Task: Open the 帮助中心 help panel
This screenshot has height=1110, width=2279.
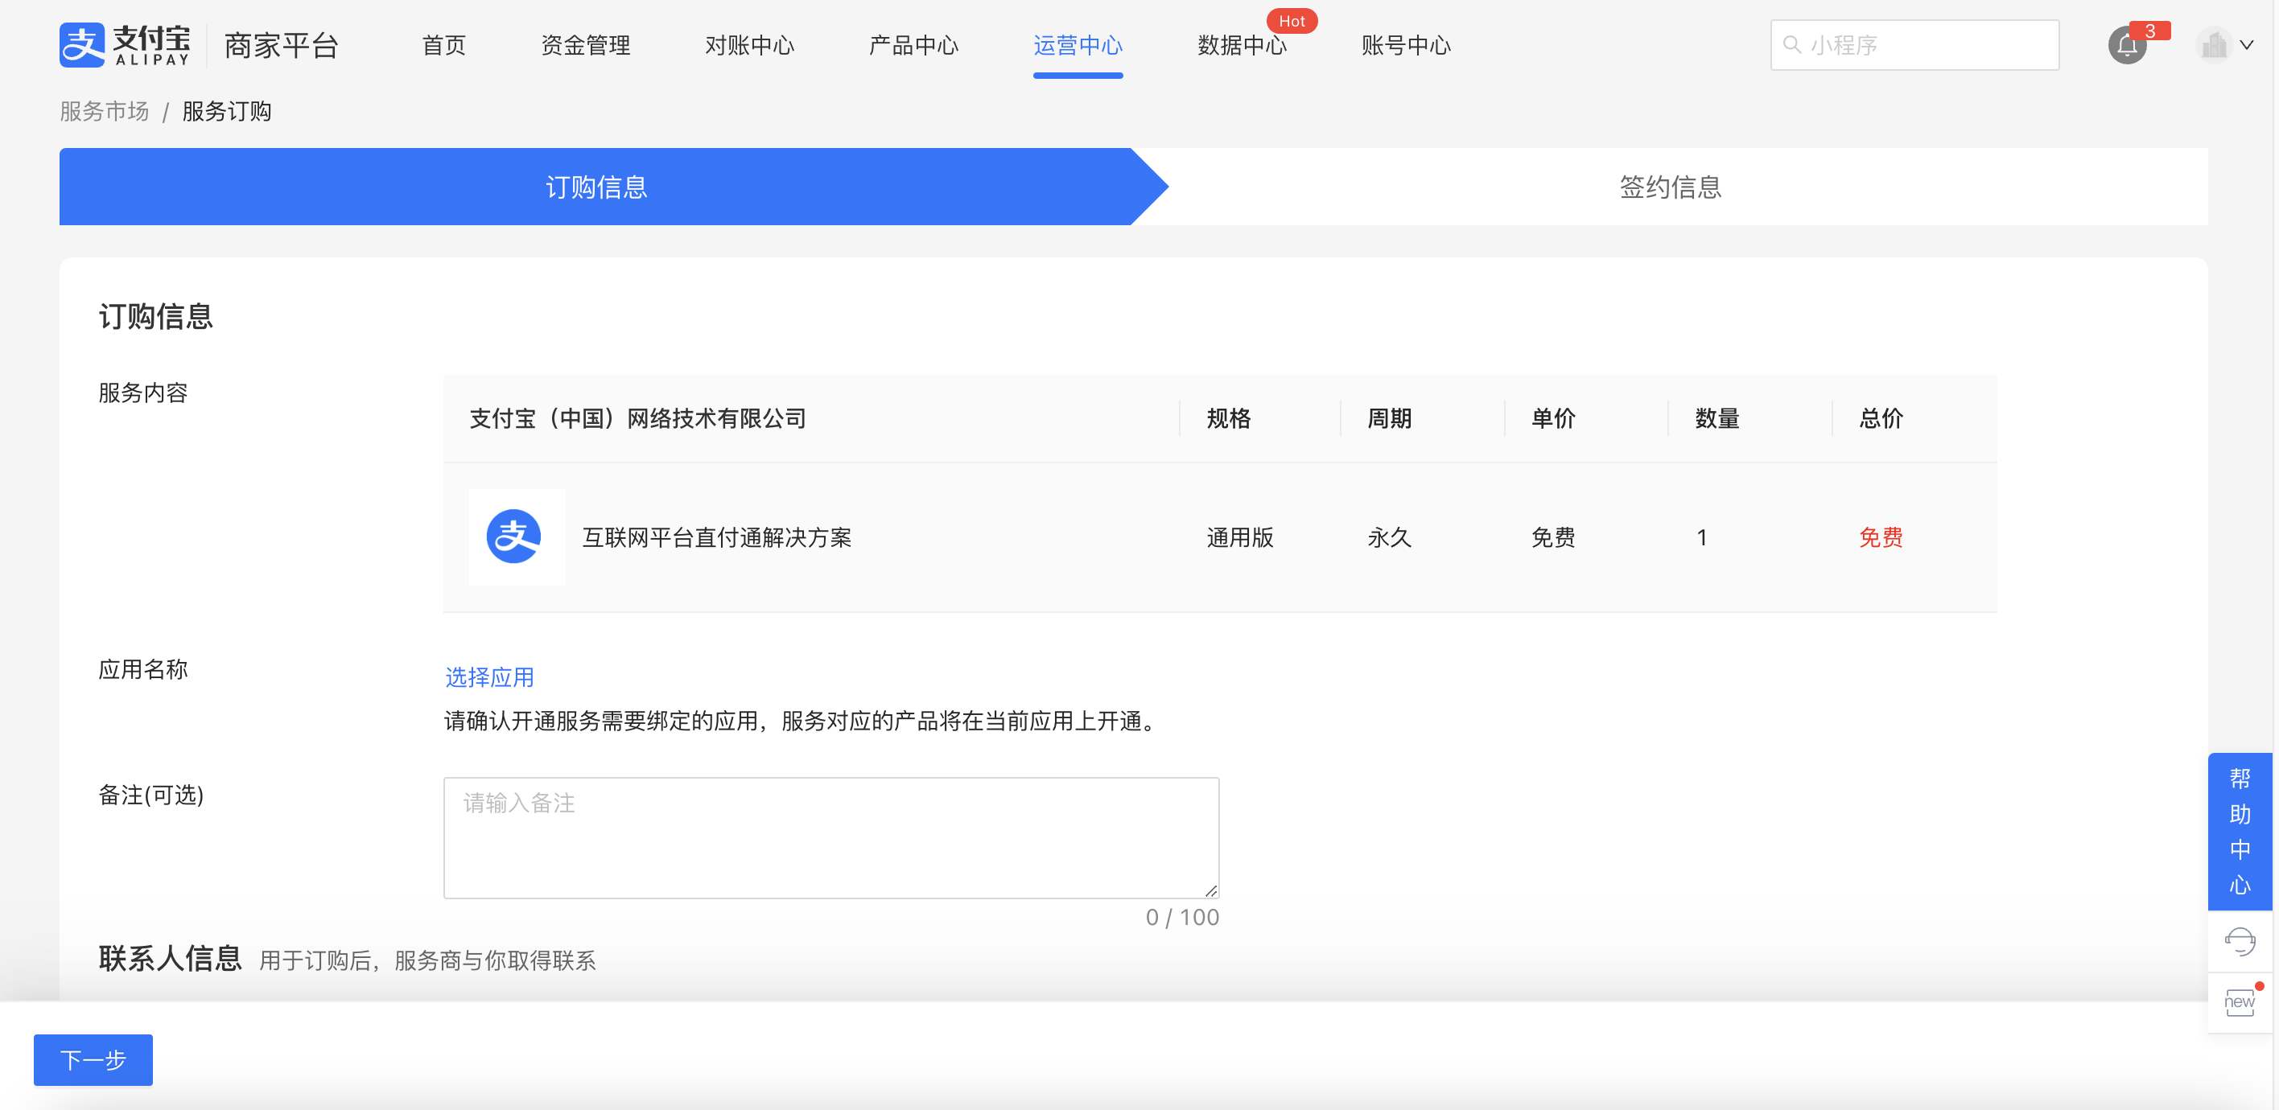Action: point(2240,831)
